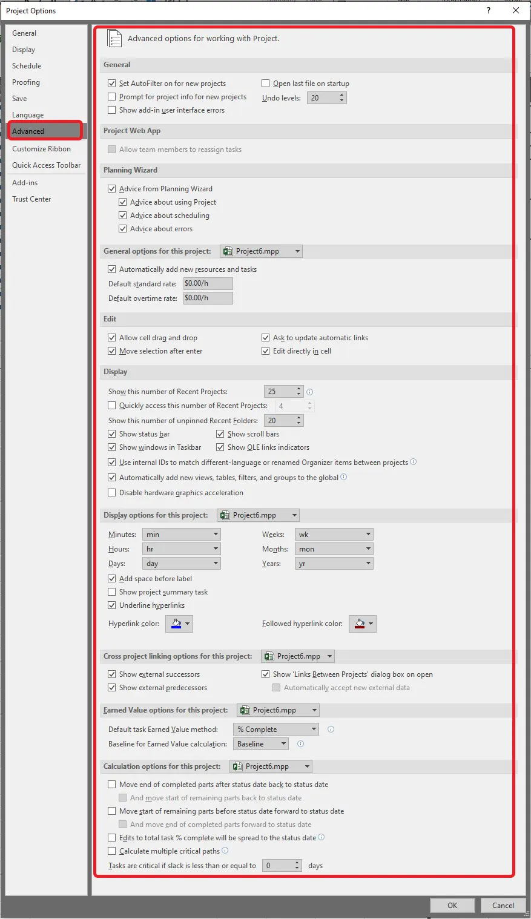Image resolution: width=531 pixels, height=919 pixels.
Task: Toggle Show status bar checkbox
Action: click(111, 434)
